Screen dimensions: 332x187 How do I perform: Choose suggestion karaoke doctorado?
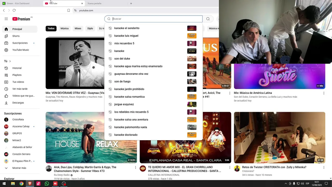click(x=153, y=135)
